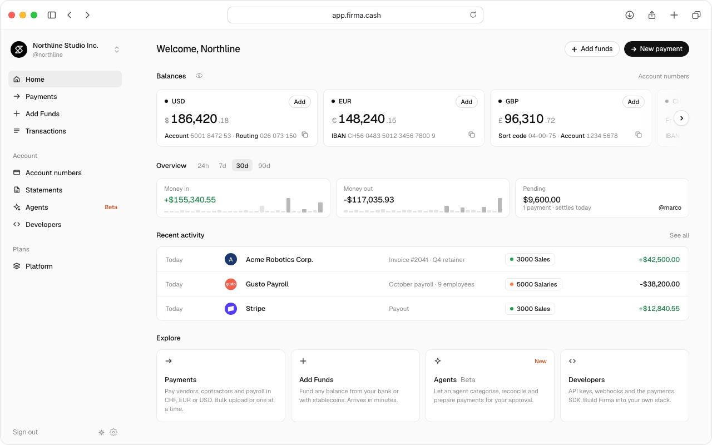712x445 pixels.
Task: Add money to the USD balance
Action: tap(300, 102)
